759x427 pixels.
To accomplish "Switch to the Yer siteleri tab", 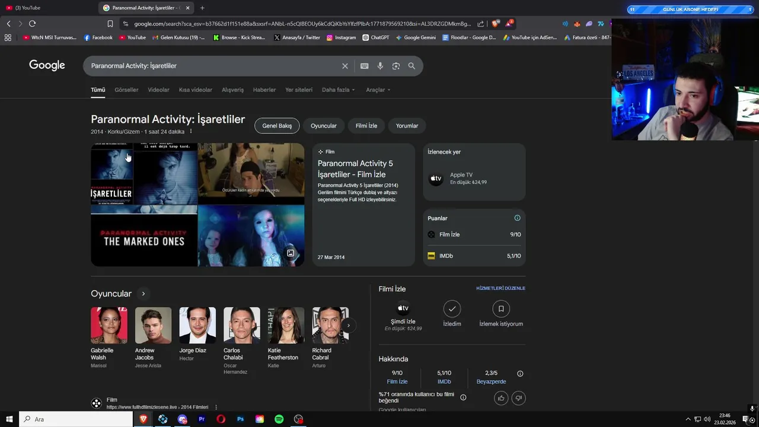I will (299, 90).
